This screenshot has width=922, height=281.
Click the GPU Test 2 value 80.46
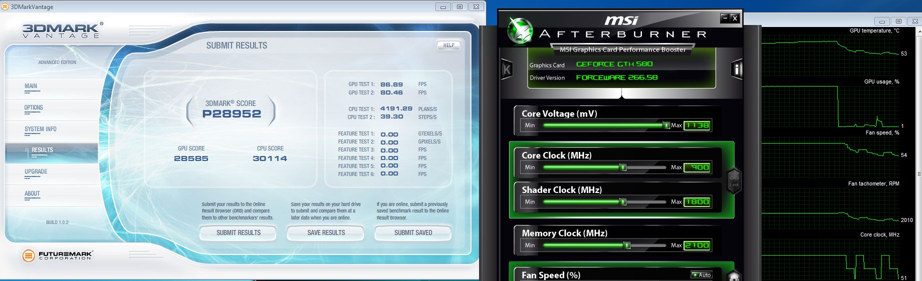[391, 92]
